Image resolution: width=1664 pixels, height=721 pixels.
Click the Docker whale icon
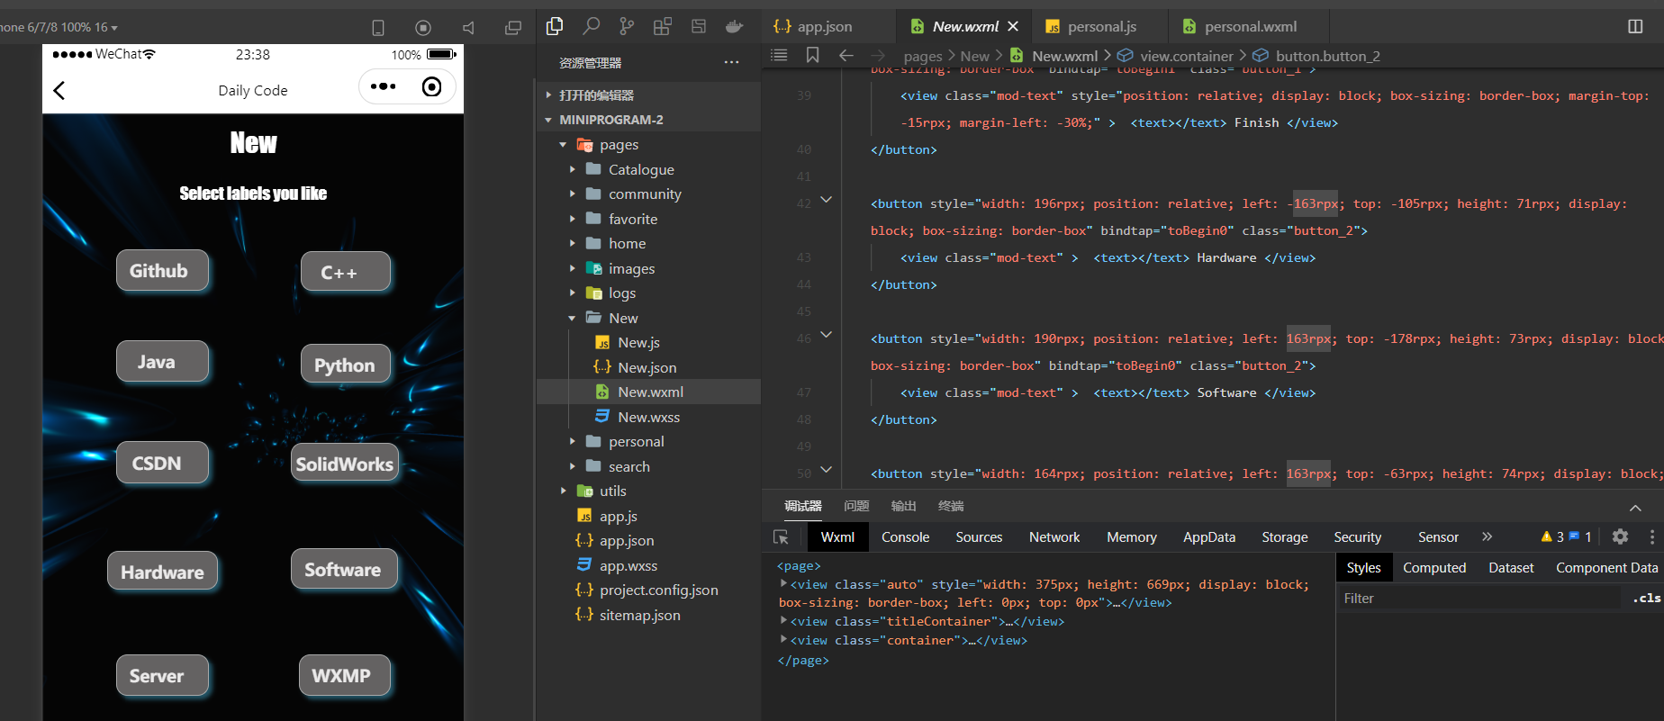[x=735, y=26]
